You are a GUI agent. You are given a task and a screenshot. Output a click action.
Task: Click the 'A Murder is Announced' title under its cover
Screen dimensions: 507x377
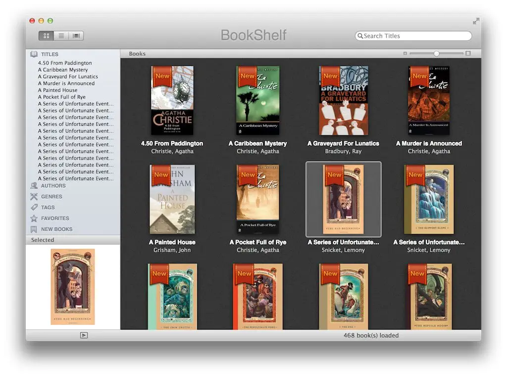coord(429,143)
